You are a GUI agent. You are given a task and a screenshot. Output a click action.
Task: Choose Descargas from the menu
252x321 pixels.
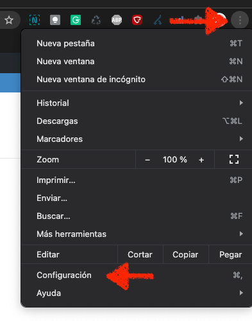point(137,121)
